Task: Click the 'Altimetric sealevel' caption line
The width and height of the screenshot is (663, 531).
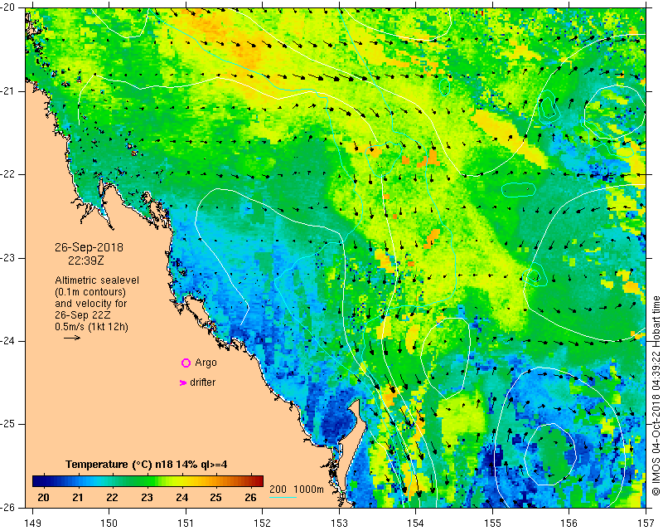Action: (x=97, y=280)
